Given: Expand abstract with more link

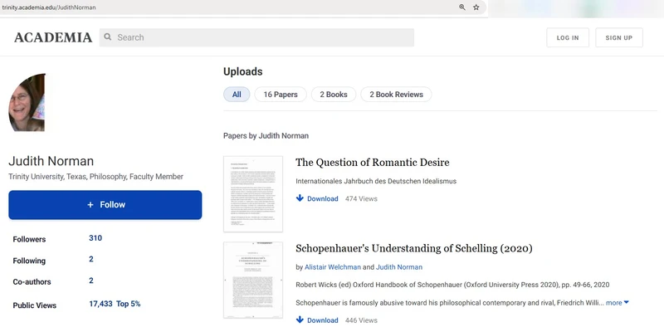Looking at the screenshot, I should (x=617, y=303).
